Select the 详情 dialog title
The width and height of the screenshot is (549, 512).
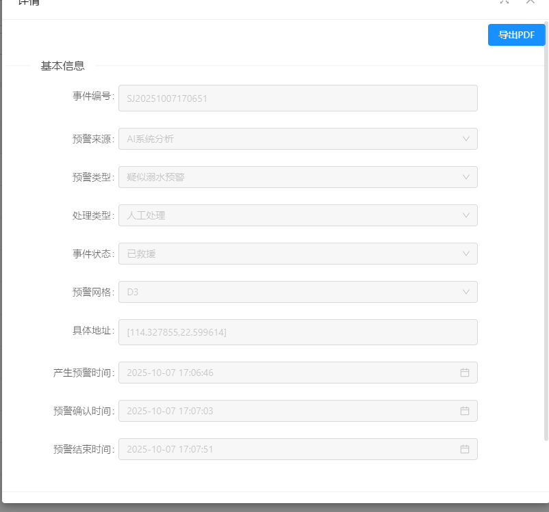click(26, 3)
